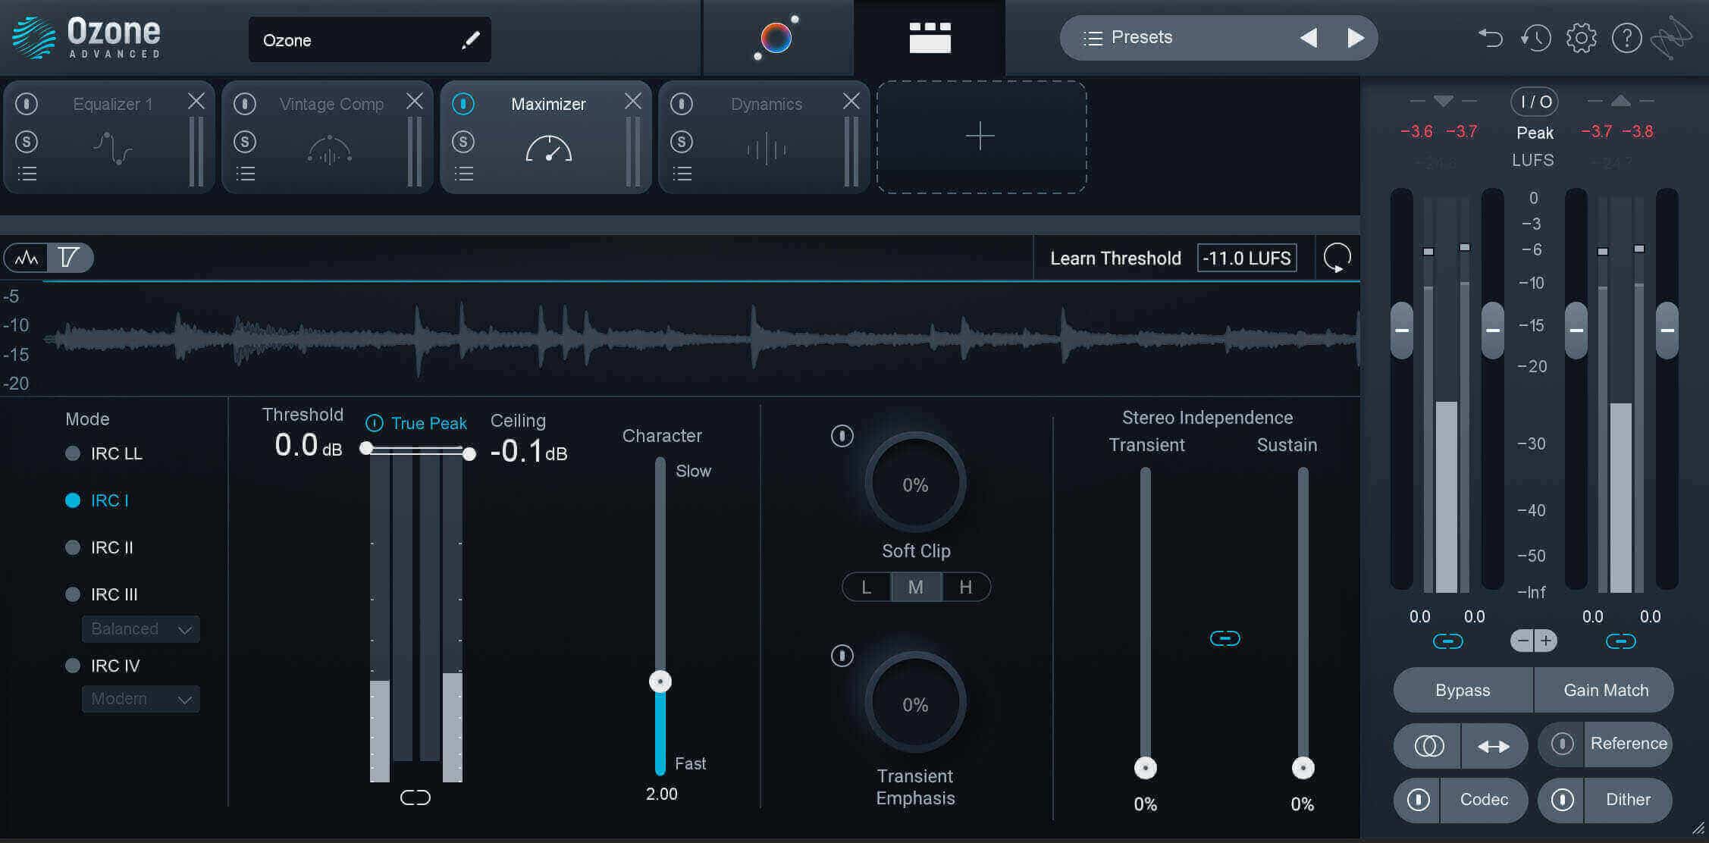Select IRC II mode

click(99, 547)
